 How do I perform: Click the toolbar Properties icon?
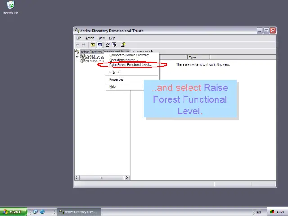point(108,45)
